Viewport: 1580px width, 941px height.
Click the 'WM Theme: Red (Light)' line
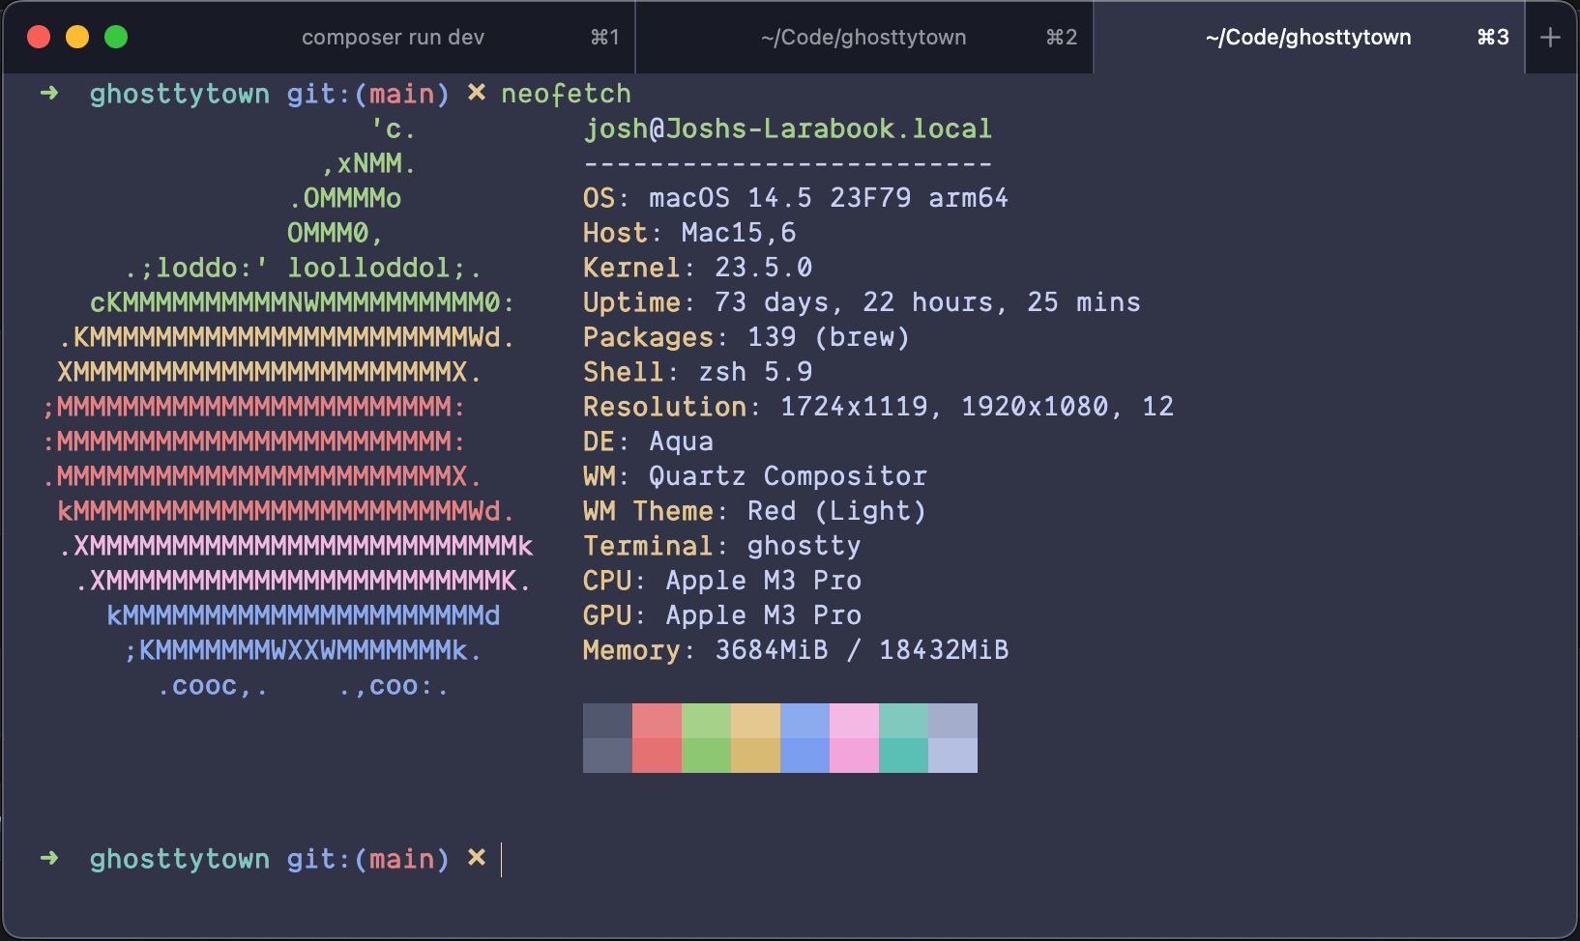[x=755, y=511]
